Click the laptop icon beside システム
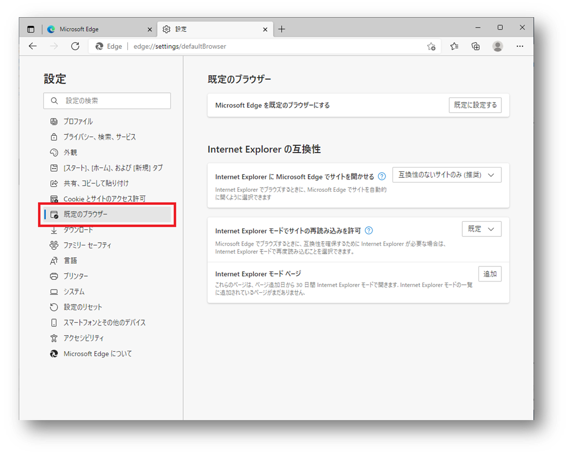The image size is (569, 455). (54, 292)
